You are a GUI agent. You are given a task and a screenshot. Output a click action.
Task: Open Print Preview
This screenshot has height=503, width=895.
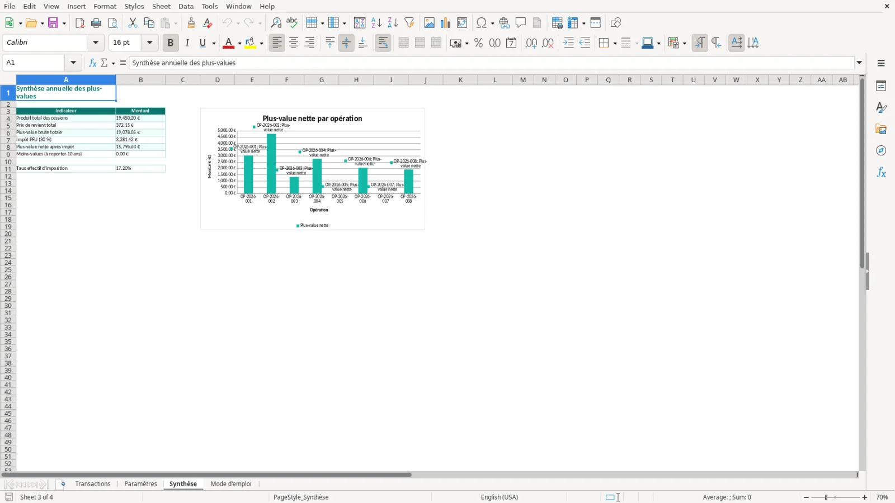pos(113,23)
